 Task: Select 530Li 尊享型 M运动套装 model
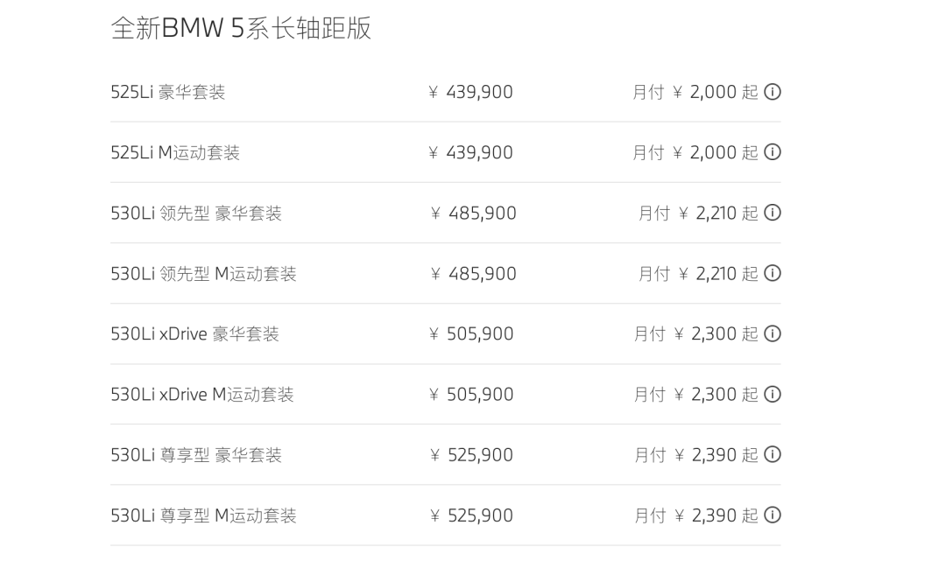203,515
